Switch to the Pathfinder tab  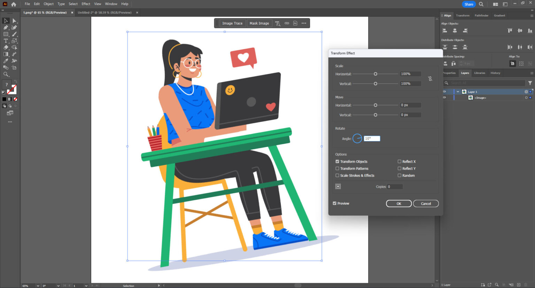(481, 15)
